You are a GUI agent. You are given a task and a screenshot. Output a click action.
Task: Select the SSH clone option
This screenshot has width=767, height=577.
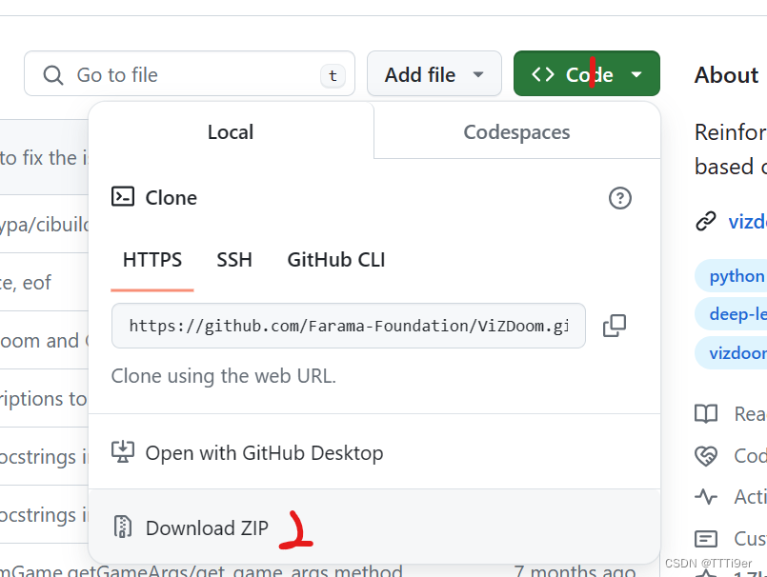coord(234,260)
